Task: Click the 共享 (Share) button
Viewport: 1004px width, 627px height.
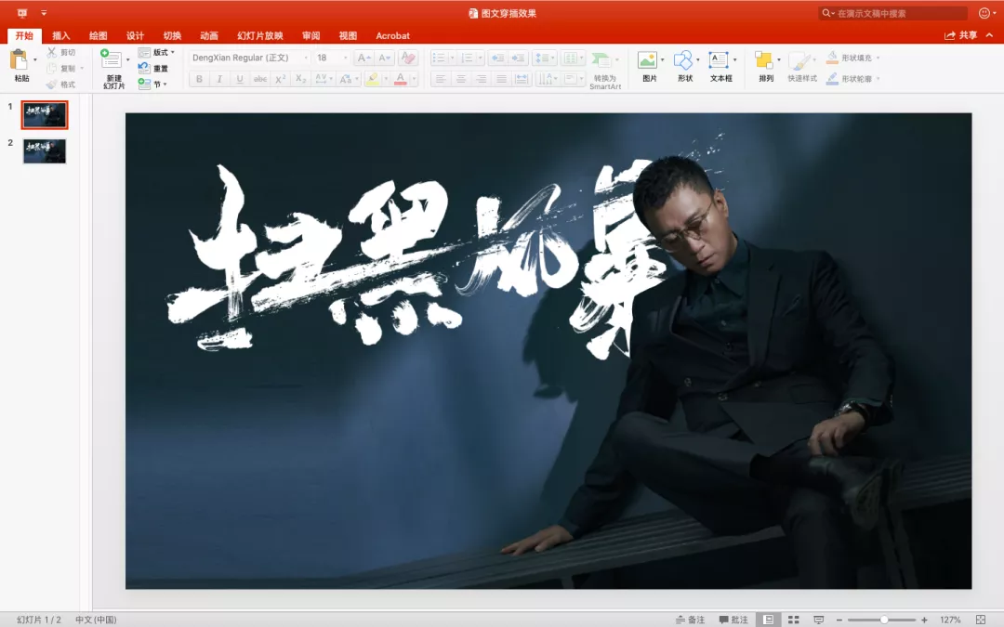Action: 961,35
